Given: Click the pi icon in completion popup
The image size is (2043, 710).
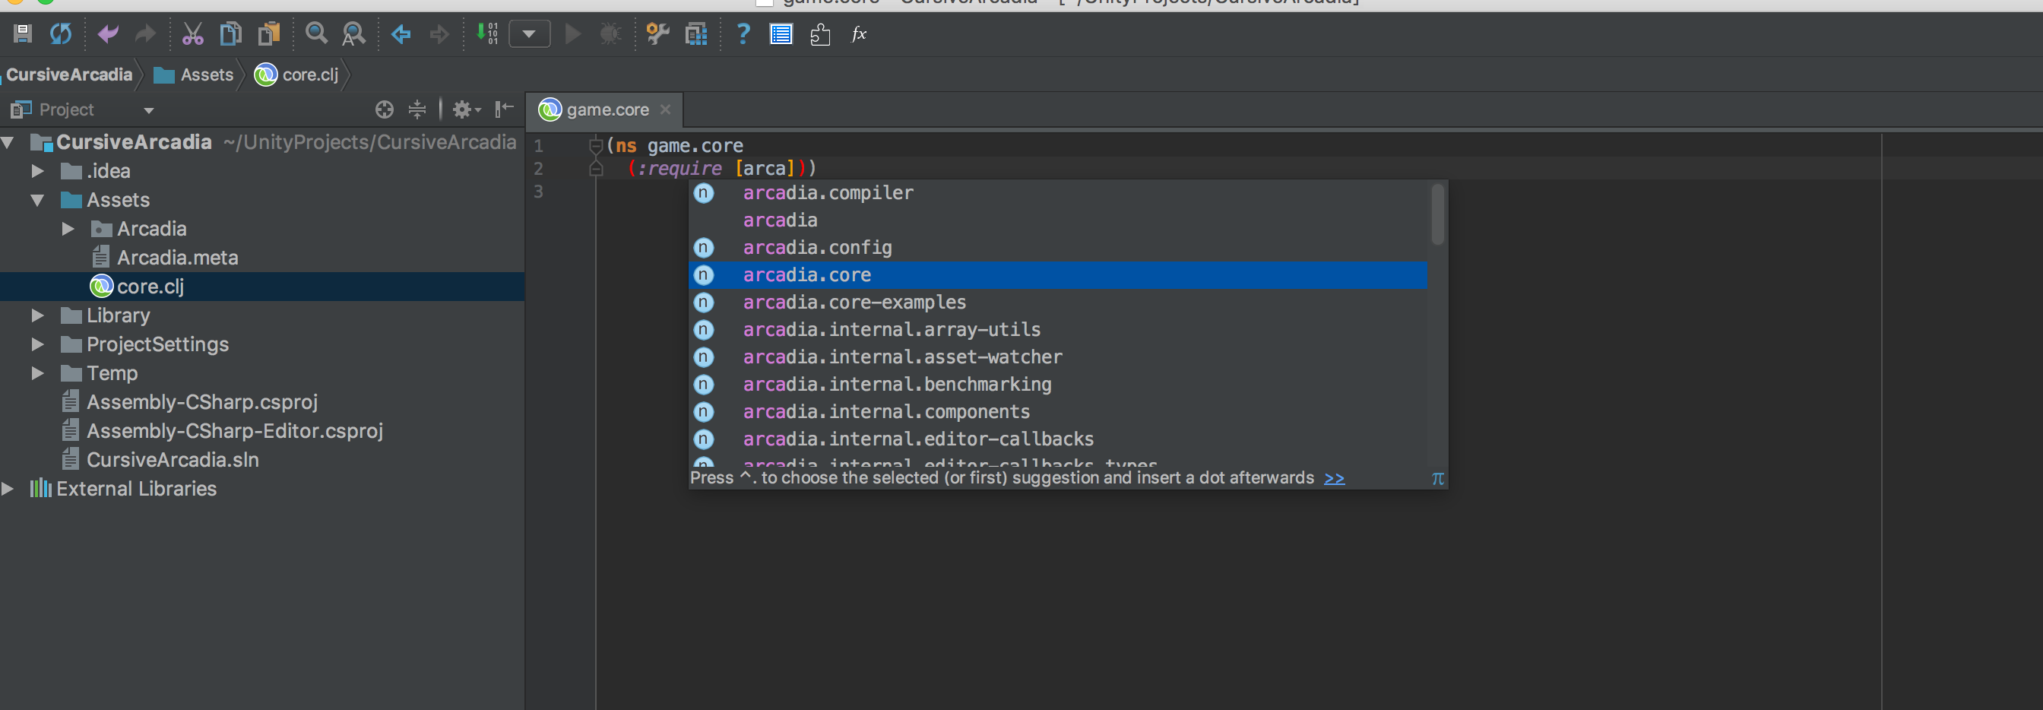Looking at the screenshot, I should (1437, 478).
